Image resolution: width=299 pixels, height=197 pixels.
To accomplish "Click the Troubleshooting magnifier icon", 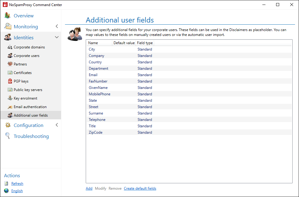I will [7, 136].
